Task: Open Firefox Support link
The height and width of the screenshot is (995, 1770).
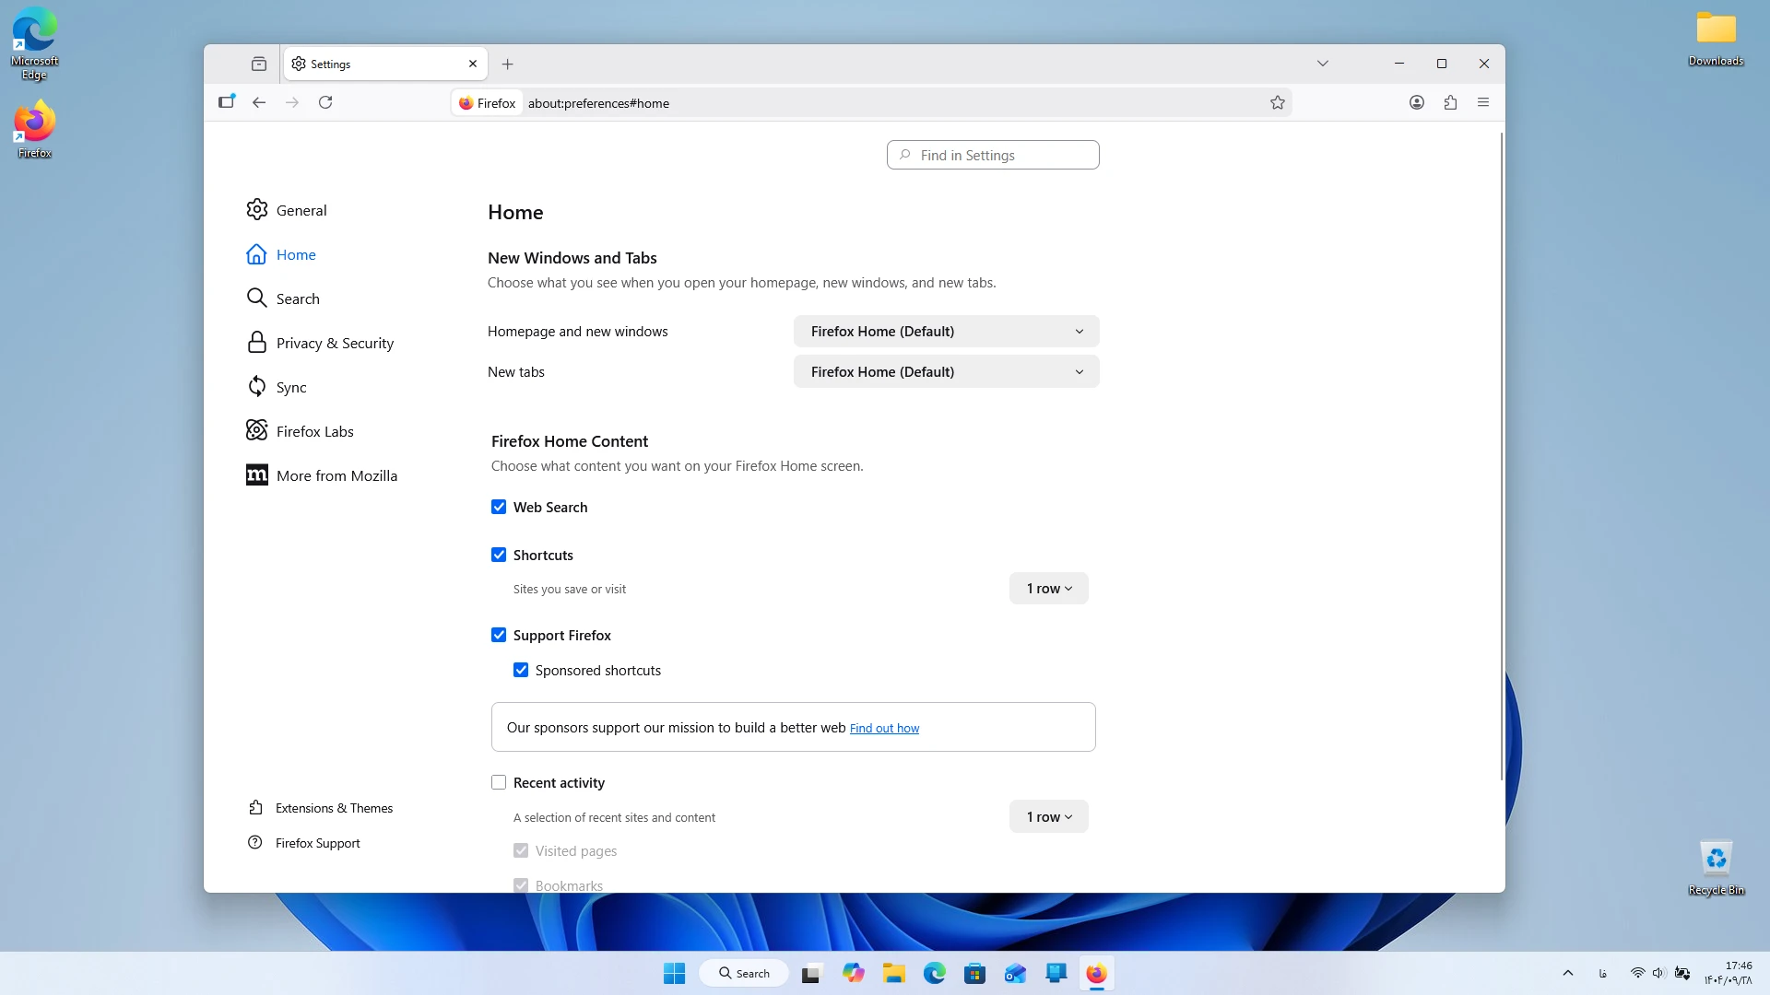Action: [304, 843]
